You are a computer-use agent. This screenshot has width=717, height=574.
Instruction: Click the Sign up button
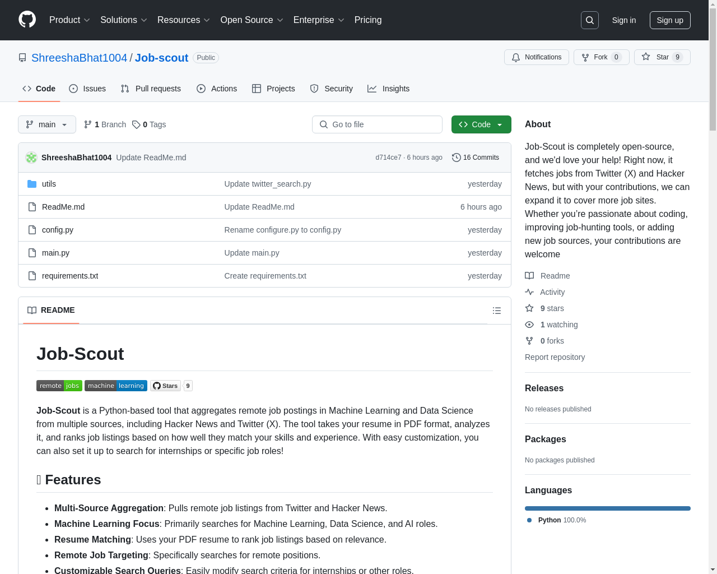tap(670, 20)
